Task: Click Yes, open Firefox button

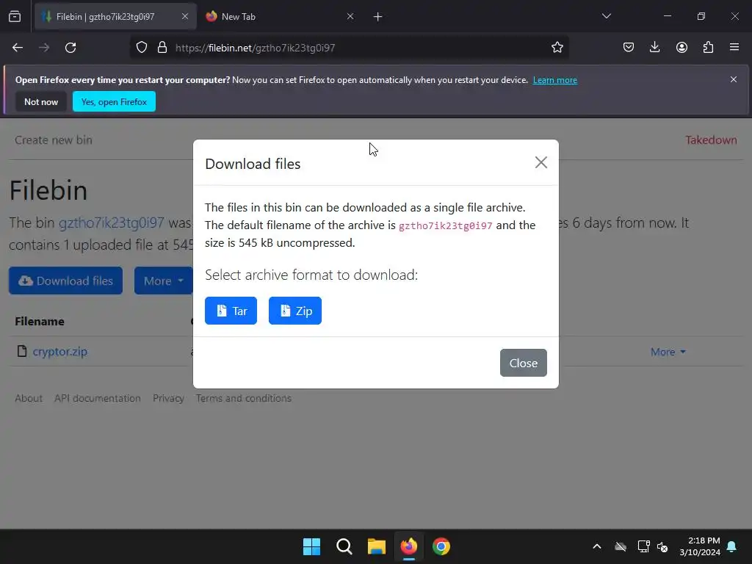Action: [x=114, y=101]
